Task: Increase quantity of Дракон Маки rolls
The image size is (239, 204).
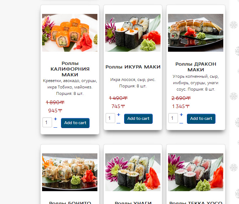Action: click(x=181, y=115)
